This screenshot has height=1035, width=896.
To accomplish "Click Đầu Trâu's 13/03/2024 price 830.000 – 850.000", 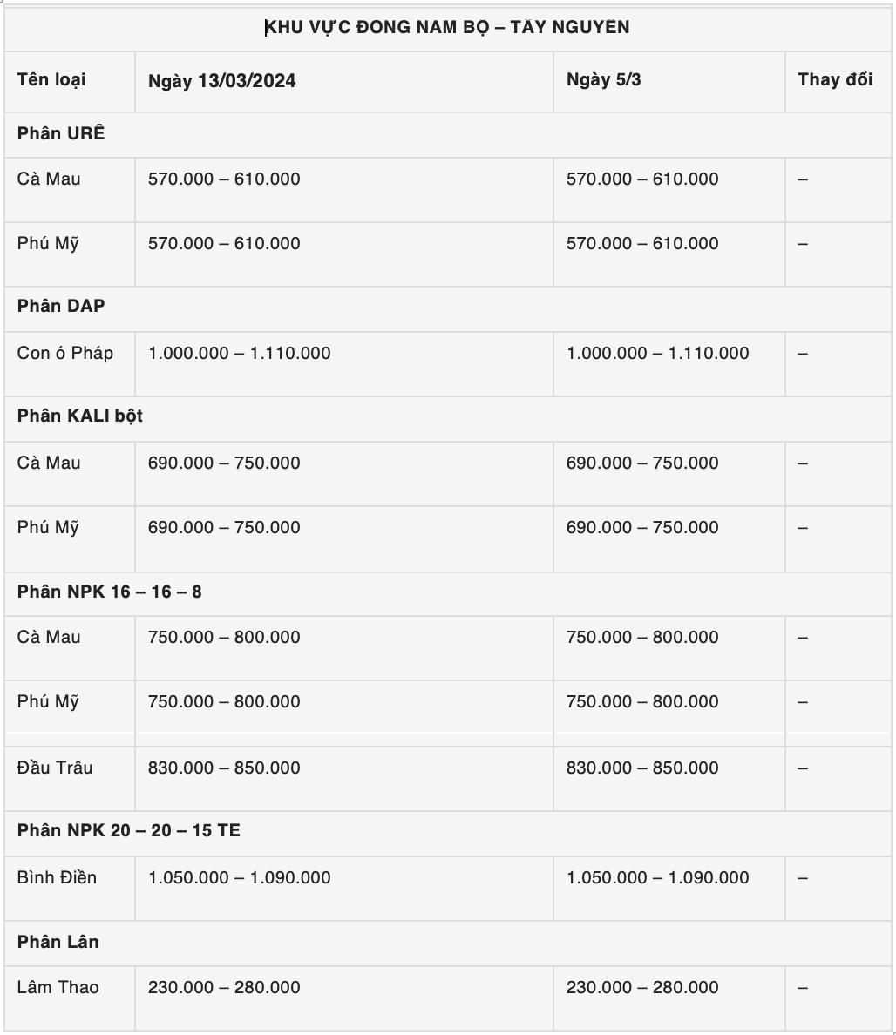I will 224,768.
